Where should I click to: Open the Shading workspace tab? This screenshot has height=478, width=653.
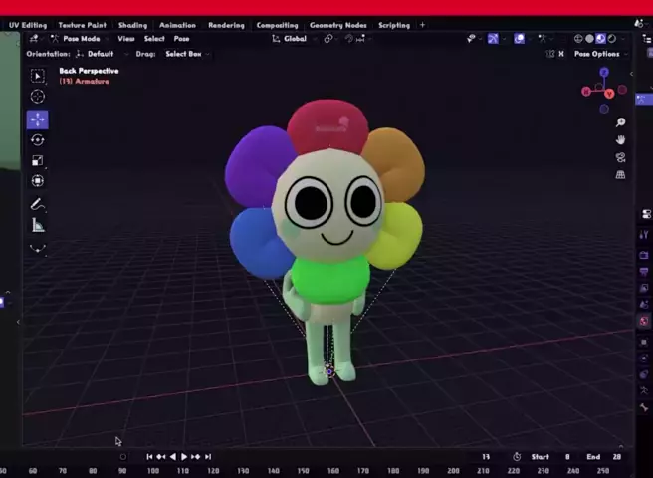[x=132, y=25]
